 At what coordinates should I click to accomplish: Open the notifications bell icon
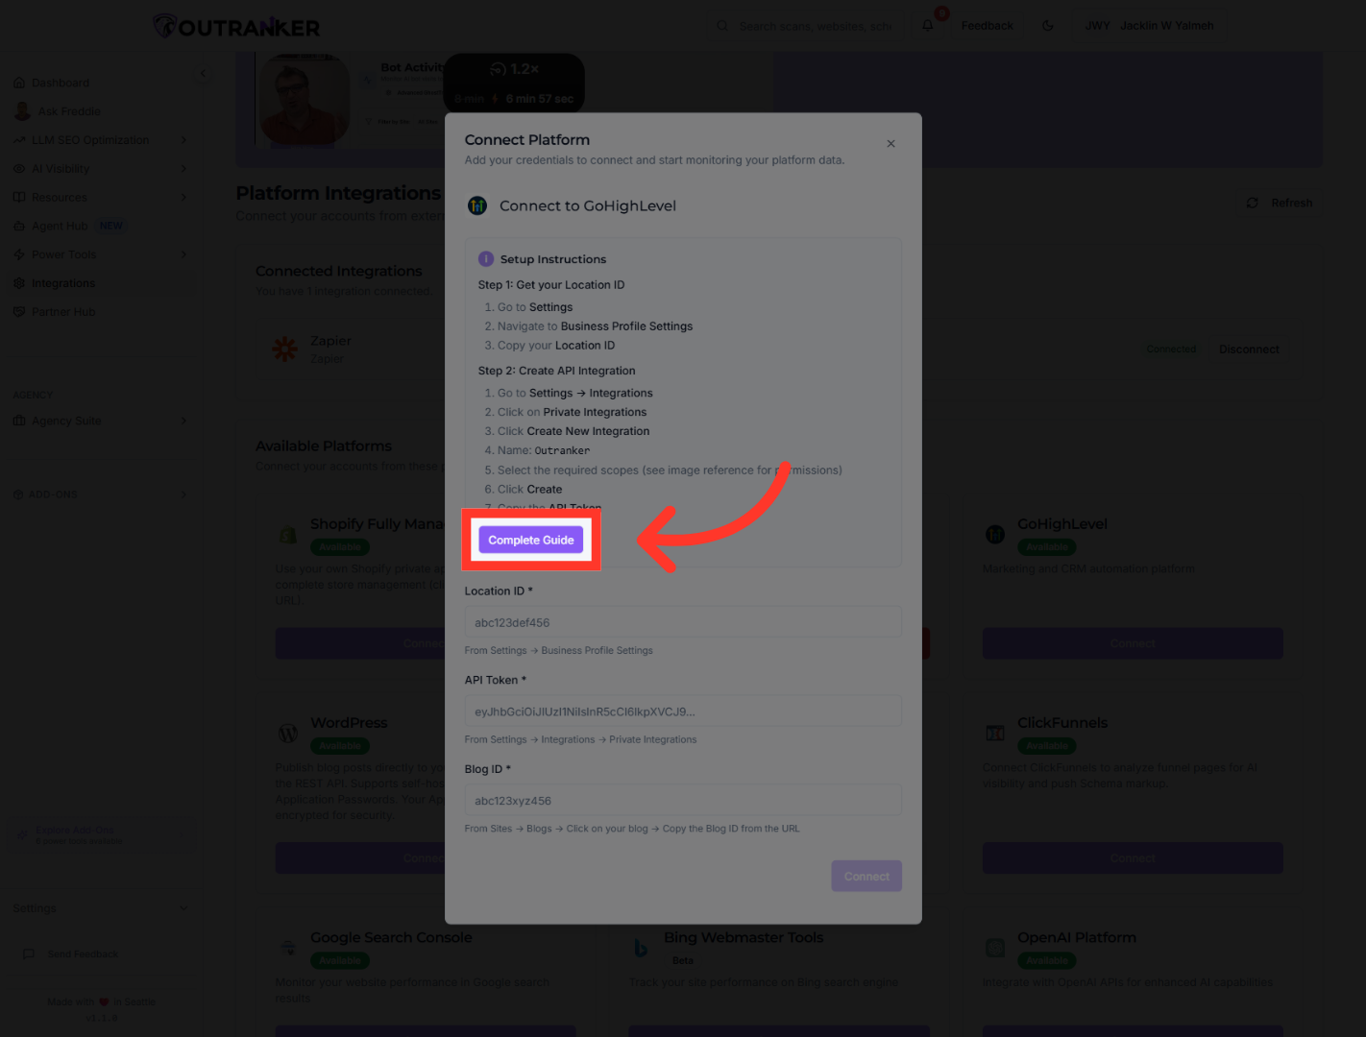pos(928,26)
